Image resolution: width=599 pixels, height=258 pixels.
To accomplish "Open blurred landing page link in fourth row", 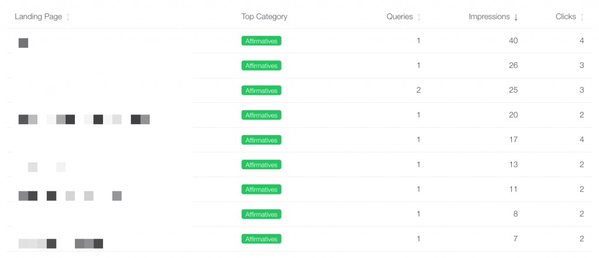I will click(84, 119).
